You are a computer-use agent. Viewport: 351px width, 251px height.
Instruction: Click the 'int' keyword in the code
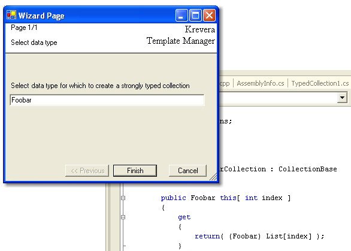(251, 198)
